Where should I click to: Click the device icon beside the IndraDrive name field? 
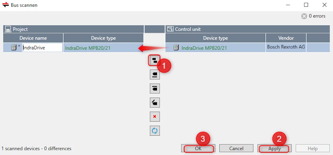click(x=14, y=48)
